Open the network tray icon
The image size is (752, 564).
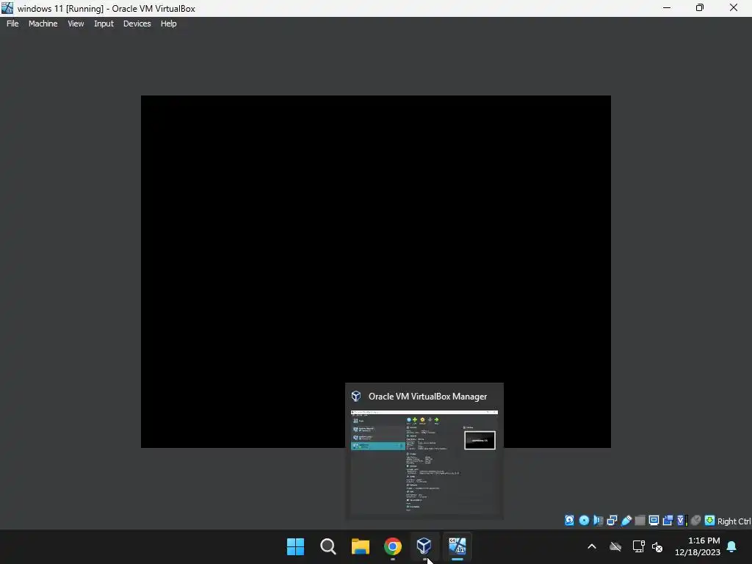click(638, 546)
